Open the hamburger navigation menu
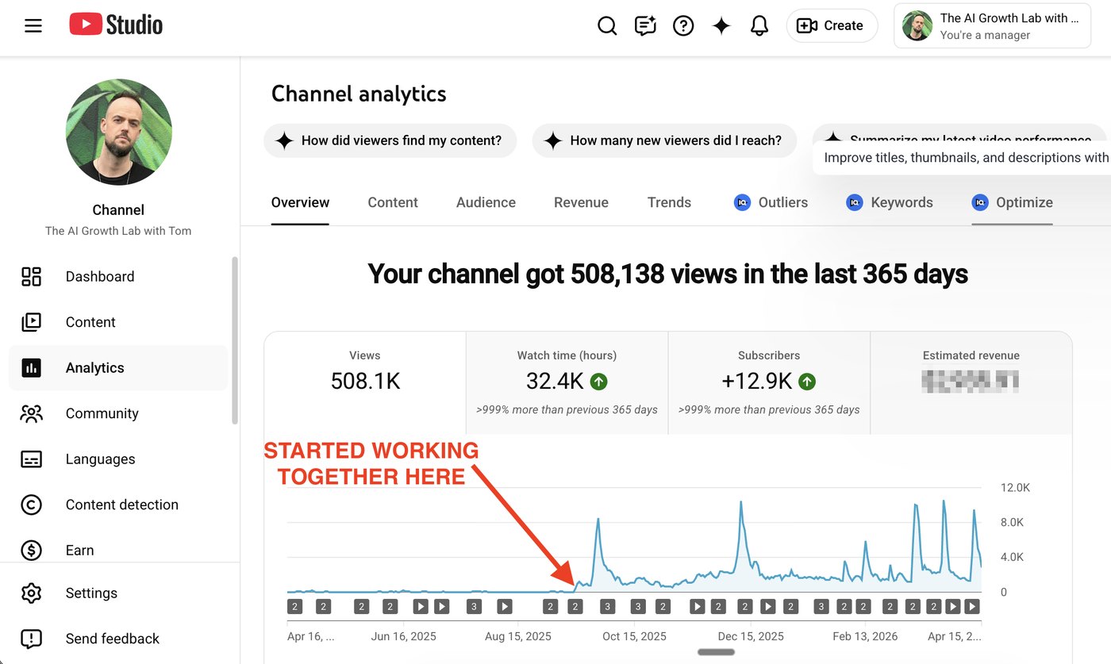Screen dimensions: 1111x664 33,25
